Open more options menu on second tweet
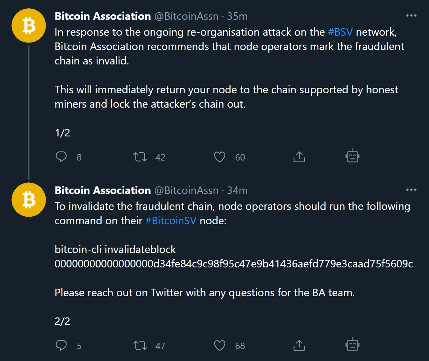This screenshot has width=429, height=361. [411, 190]
